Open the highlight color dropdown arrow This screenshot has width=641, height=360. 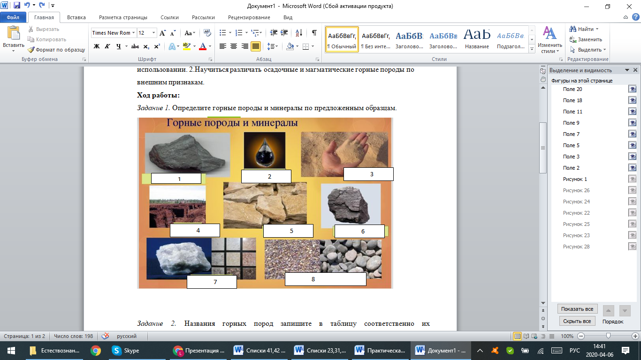click(x=194, y=46)
